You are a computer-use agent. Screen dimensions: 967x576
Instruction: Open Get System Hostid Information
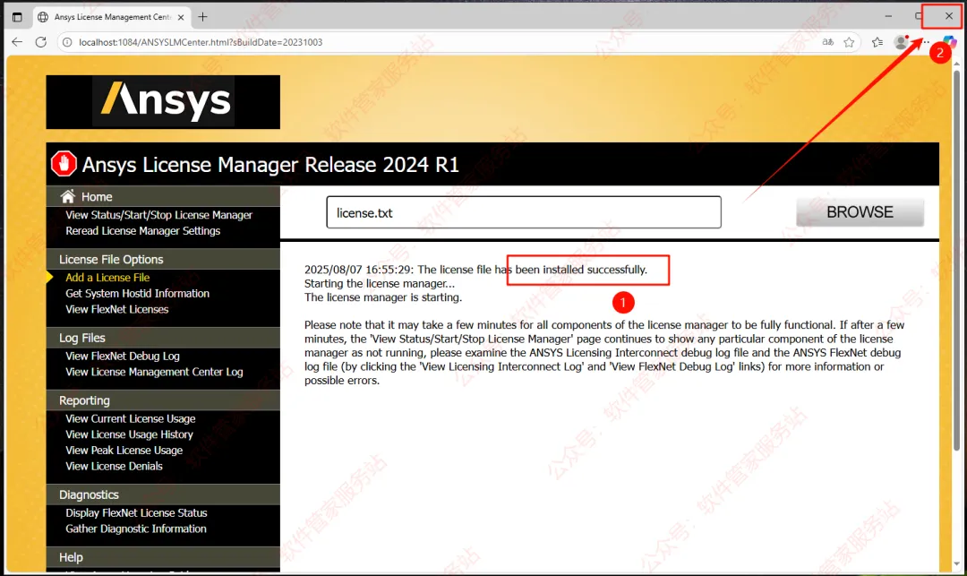(138, 294)
